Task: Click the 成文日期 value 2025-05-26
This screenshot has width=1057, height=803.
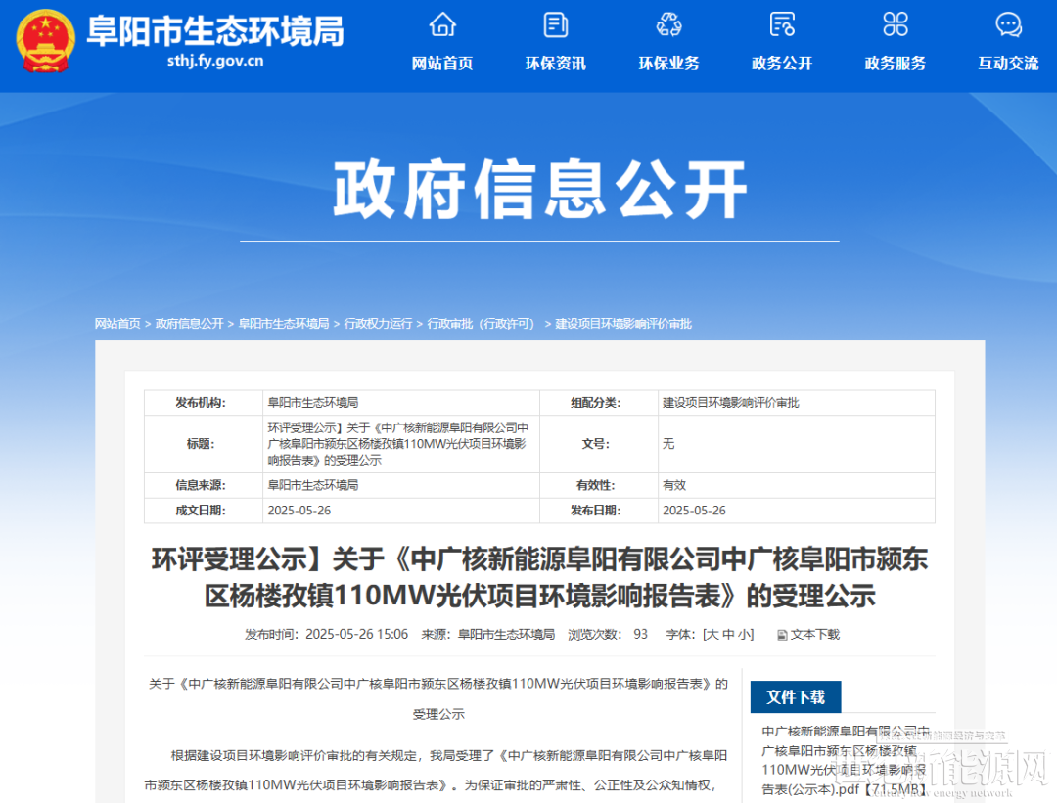Action: (x=299, y=511)
